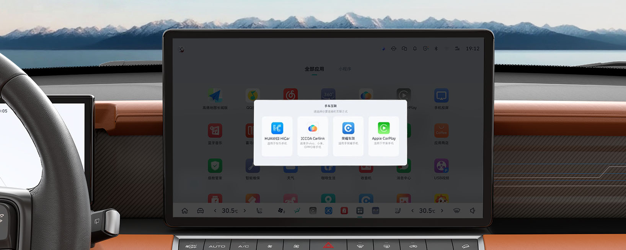This screenshot has width=626, height=250.
Task: Select the 荣耀车联 connection card
Action: coord(348,136)
